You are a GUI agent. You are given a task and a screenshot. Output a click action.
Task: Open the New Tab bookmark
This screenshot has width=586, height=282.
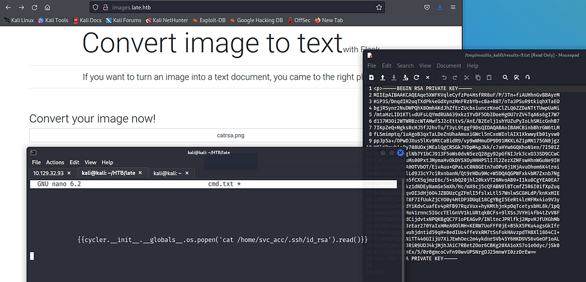[329, 20]
